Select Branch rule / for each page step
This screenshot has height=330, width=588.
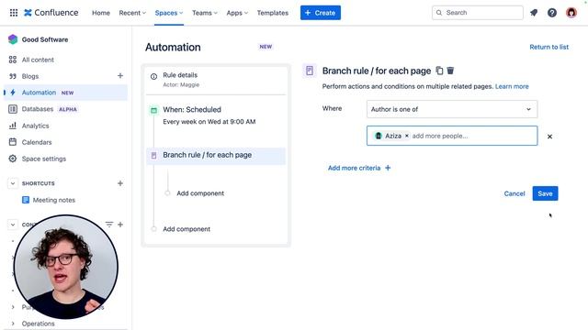216,155
